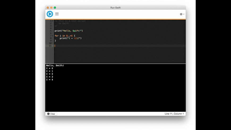Click the 'I = 1' console output line

coord(49,71)
